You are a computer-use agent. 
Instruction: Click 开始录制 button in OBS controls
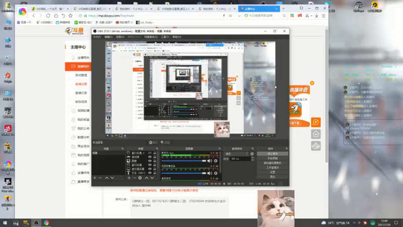pos(273,158)
